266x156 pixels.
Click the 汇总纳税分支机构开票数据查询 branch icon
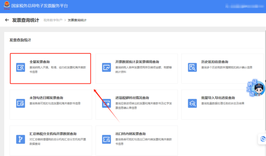click(x=20, y=139)
